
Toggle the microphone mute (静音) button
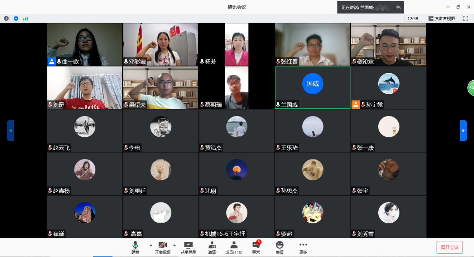click(135, 247)
